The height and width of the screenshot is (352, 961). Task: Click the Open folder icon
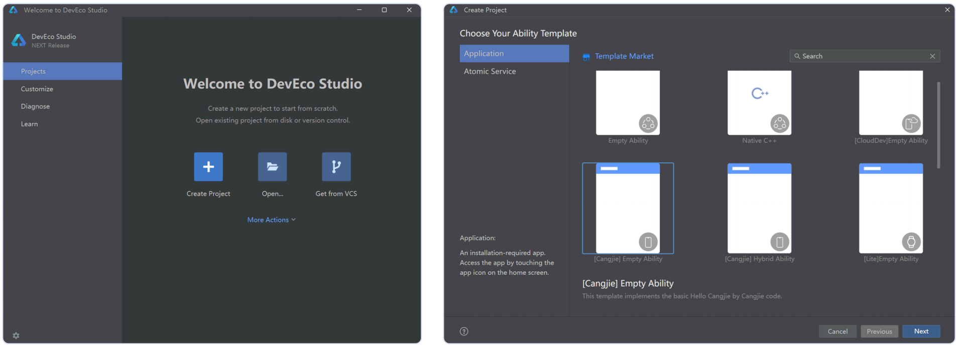(x=272, y=166)
